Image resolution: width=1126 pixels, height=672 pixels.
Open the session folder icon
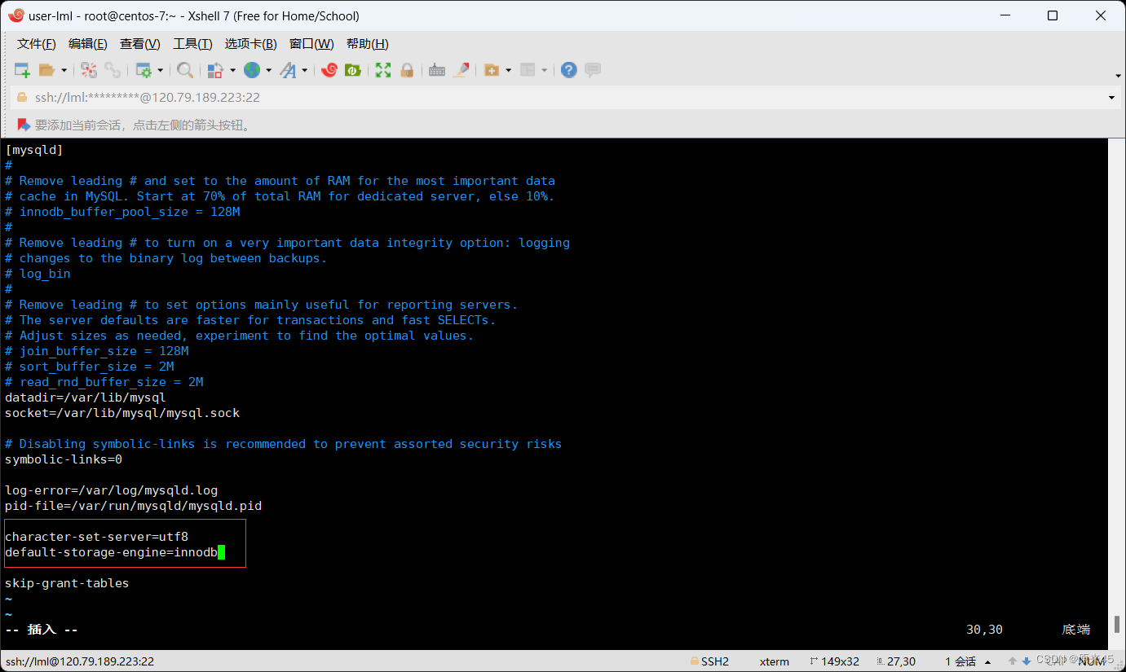pos(46,70)
